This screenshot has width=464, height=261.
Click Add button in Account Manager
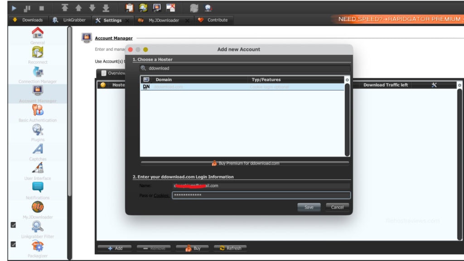click(x=115, y=248)
